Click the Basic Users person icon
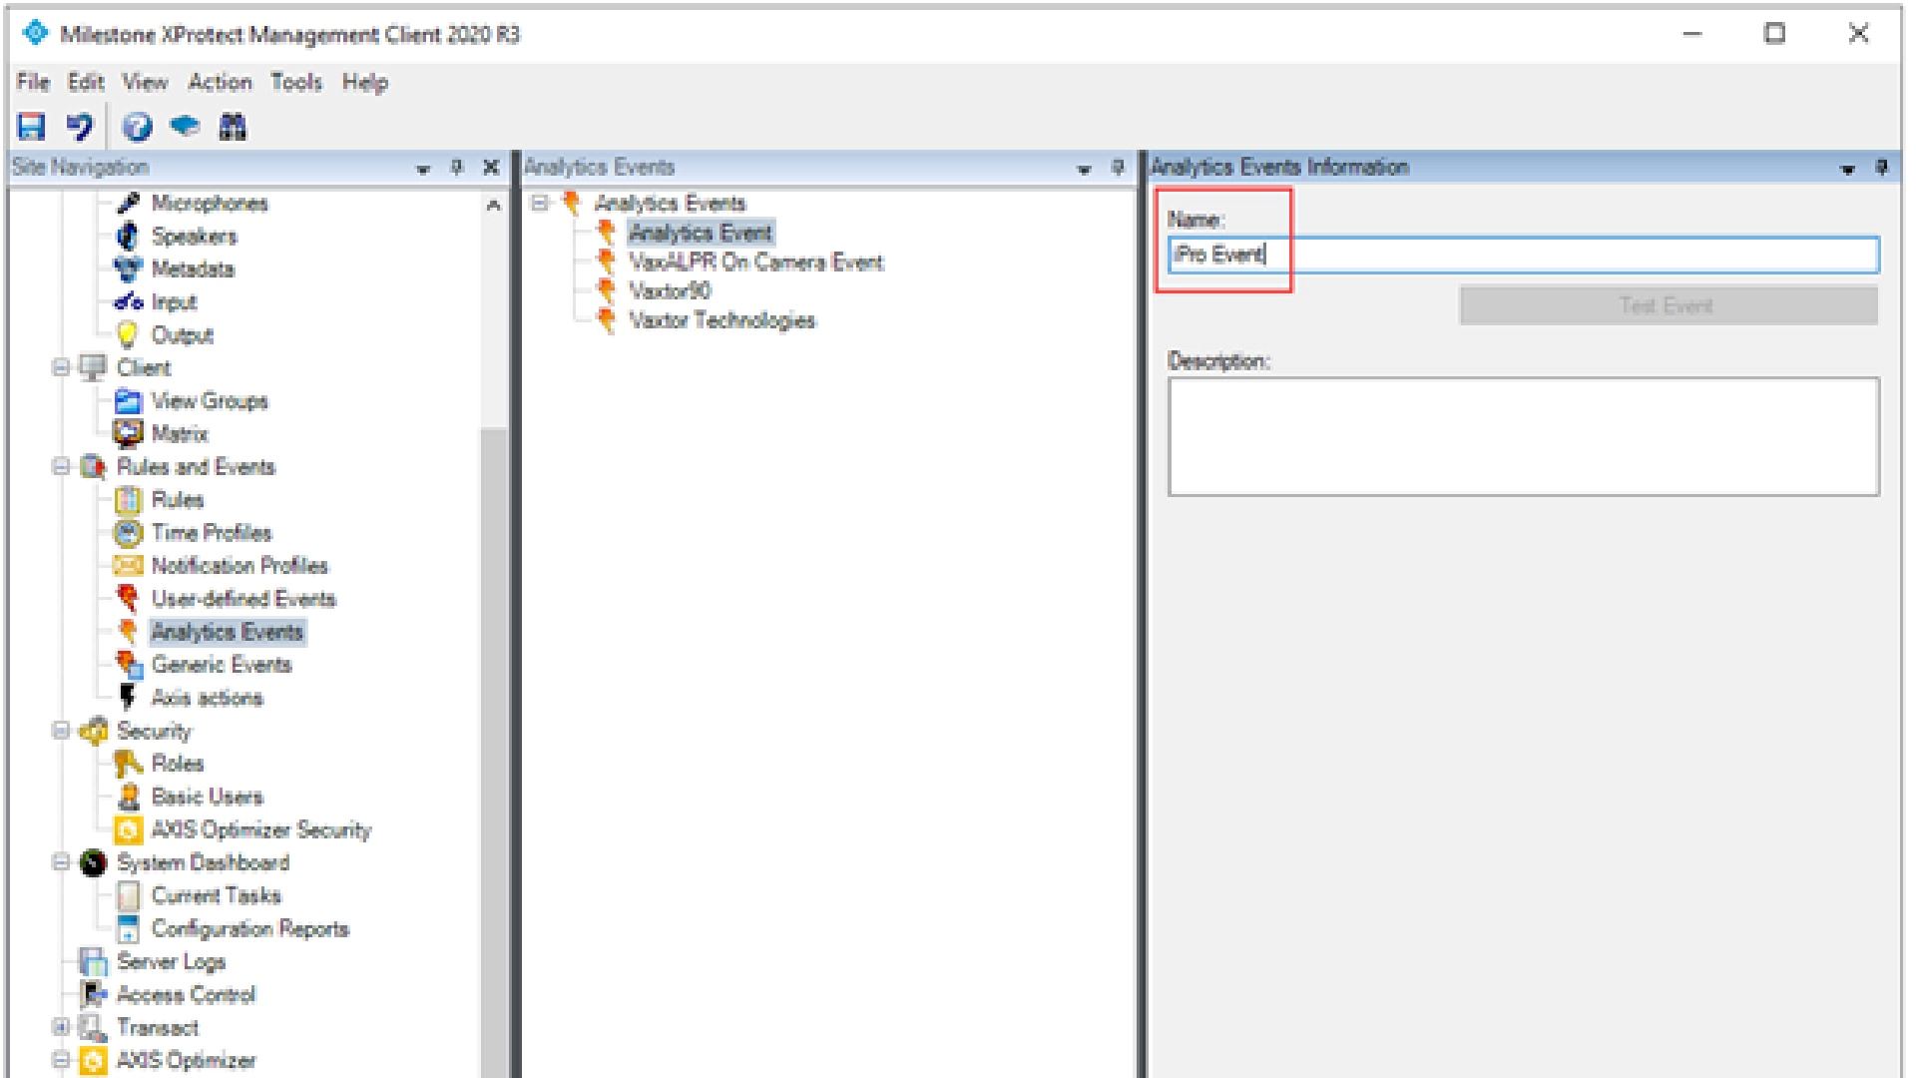The height and width of the screenshot is (1078, 1916). 128,796
